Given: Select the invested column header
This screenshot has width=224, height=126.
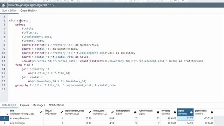Looking at the screenshot, I should (x=169, y=112).
